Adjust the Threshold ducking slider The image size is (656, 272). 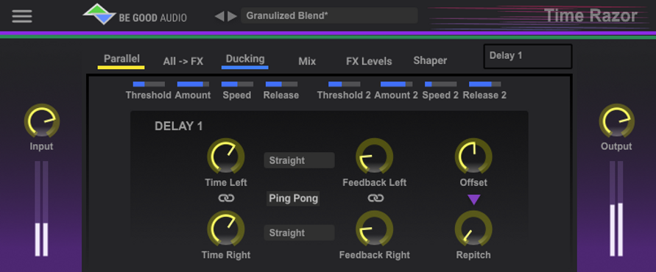(x=149, y=84)
